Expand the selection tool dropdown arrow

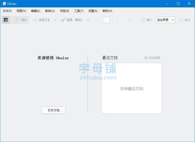click(x=55, y=20)
